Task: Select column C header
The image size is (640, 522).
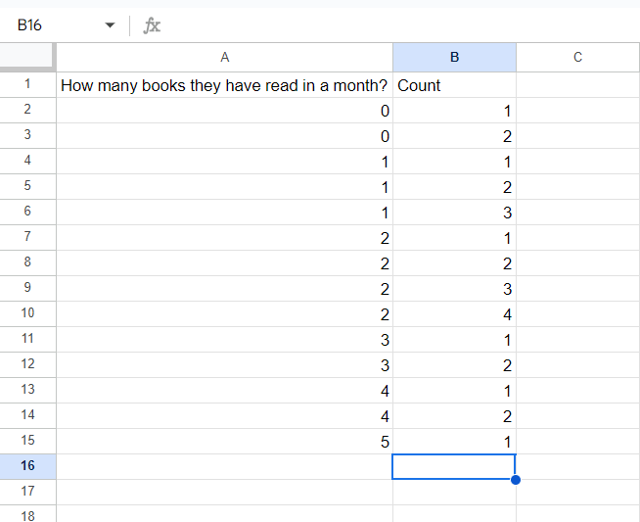Action: (x=577, y=58)
